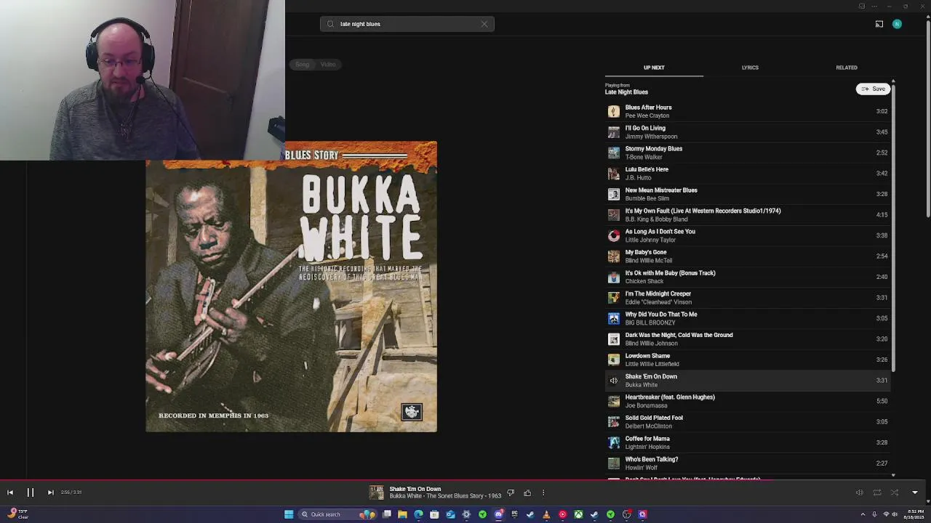Screen dimensions: 931x523
Task: Skip to the previous track
Action: pos(10,492)
